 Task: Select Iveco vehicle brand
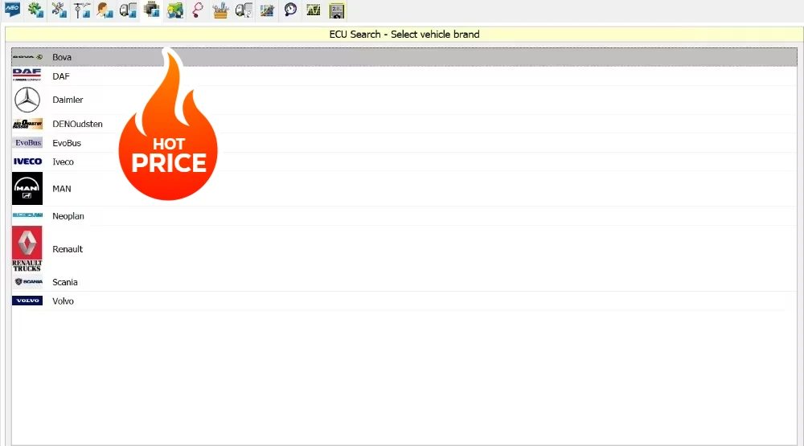pyautogui.click(x=404, y=162)
